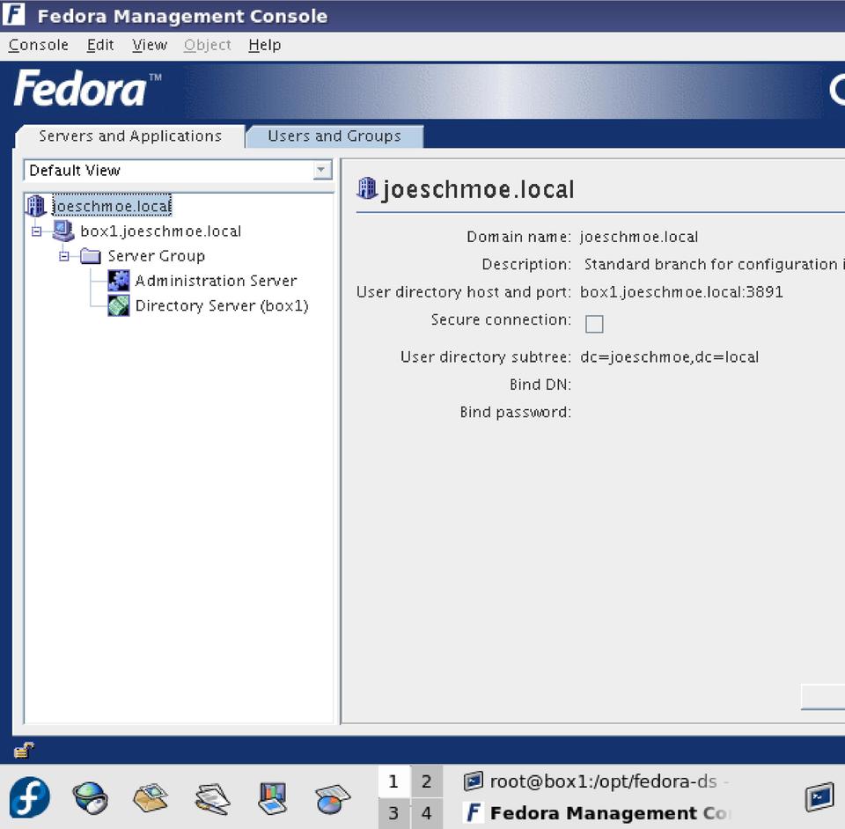Click Fedora Management Console taskbar entry
845x829 pixels.
pos(596,813)
